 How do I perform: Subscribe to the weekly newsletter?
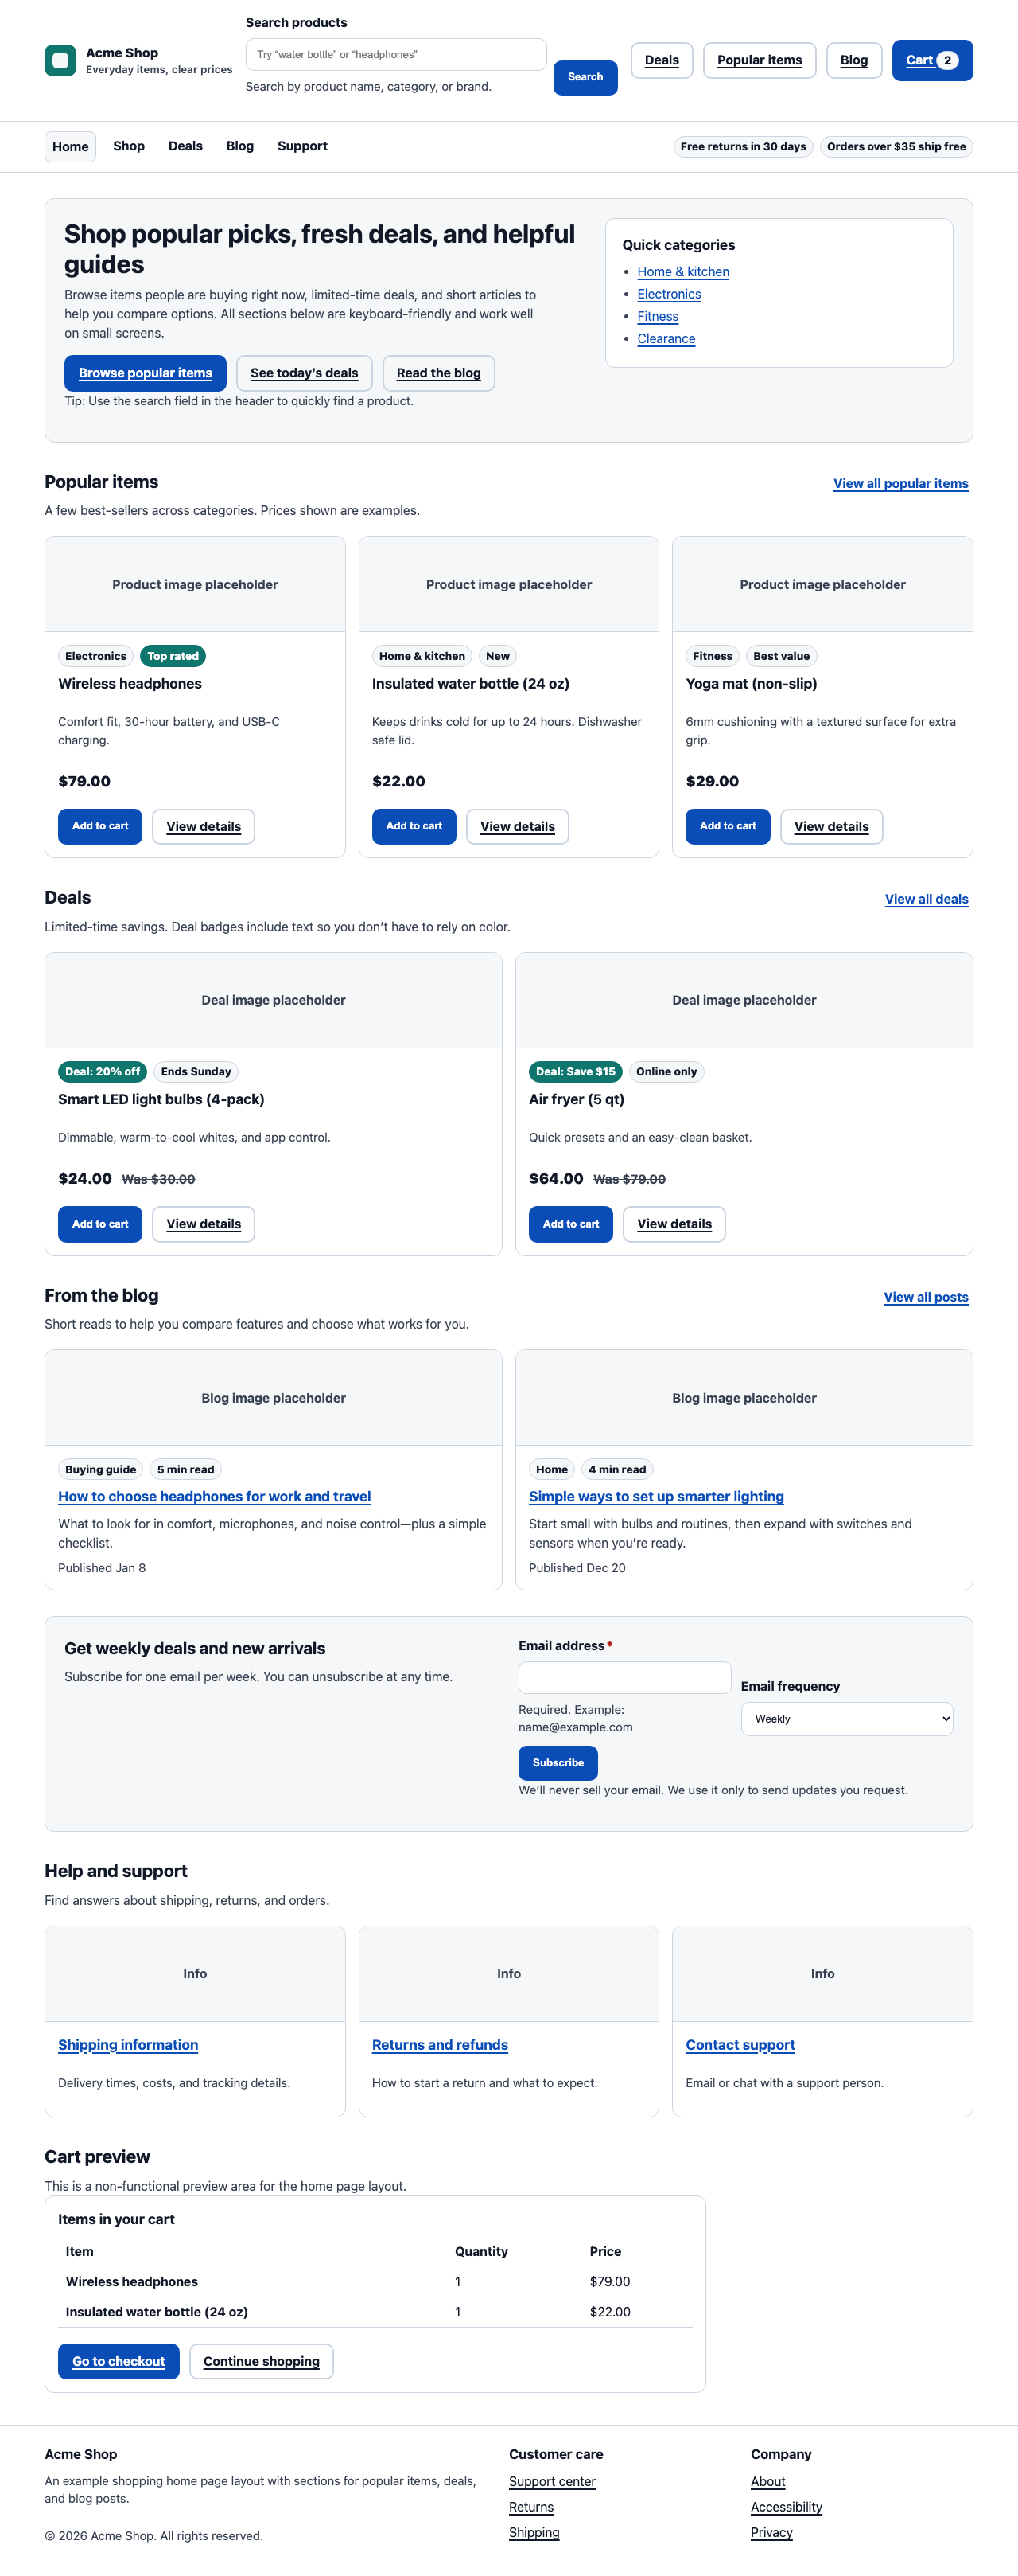(x=558, y=1762)
